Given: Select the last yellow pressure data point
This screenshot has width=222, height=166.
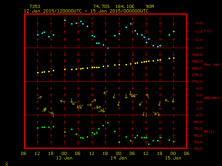Looking at the screenshot, I should [x=174, y=58].
